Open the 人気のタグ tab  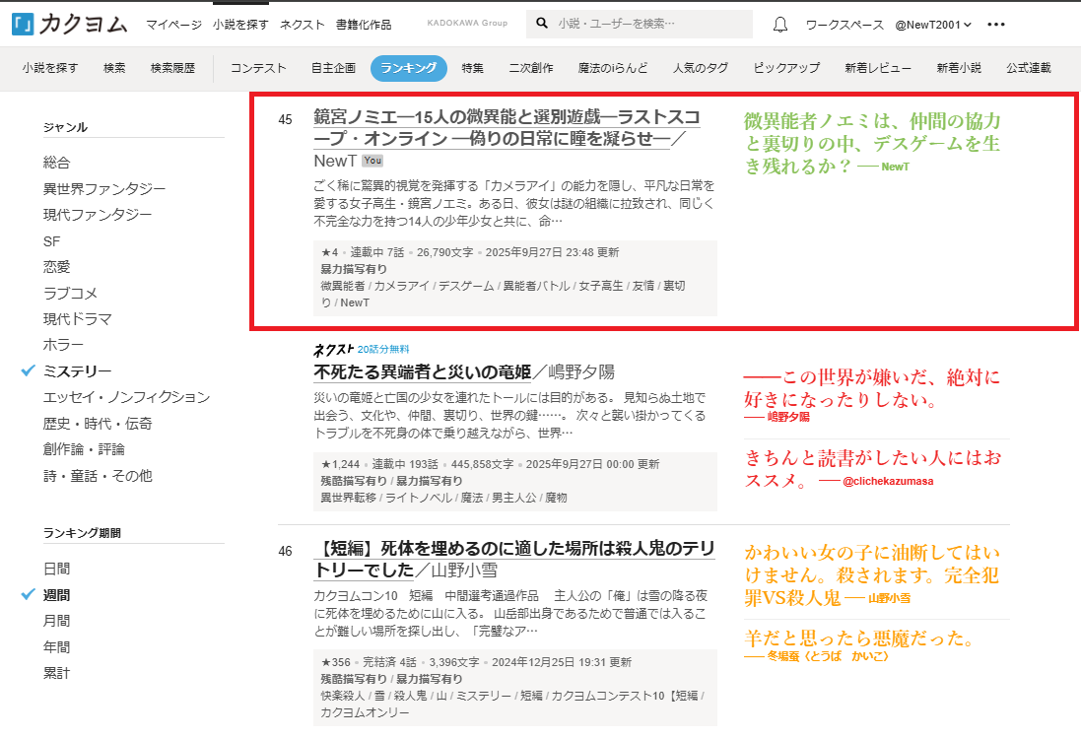701,68
